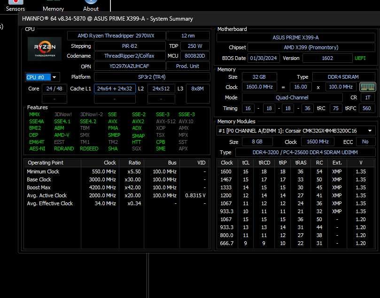This screenshot has height=298, width=380.
Task: Click the tRFC value 560
Action: (367, 108)
